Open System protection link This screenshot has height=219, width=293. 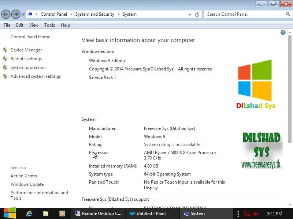point(28,68)
